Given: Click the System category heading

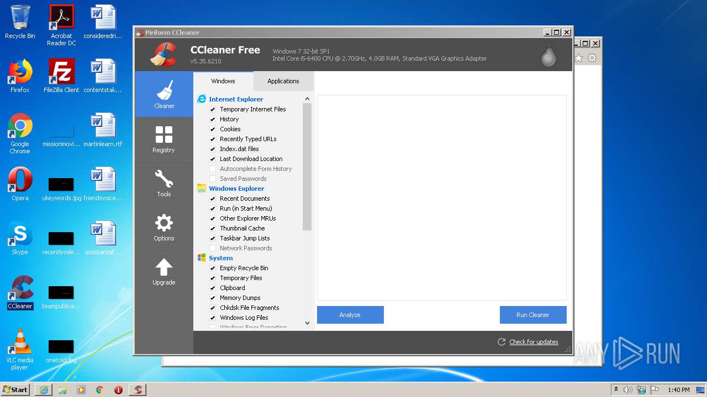Looking at the screenshot, I should 221,258.
